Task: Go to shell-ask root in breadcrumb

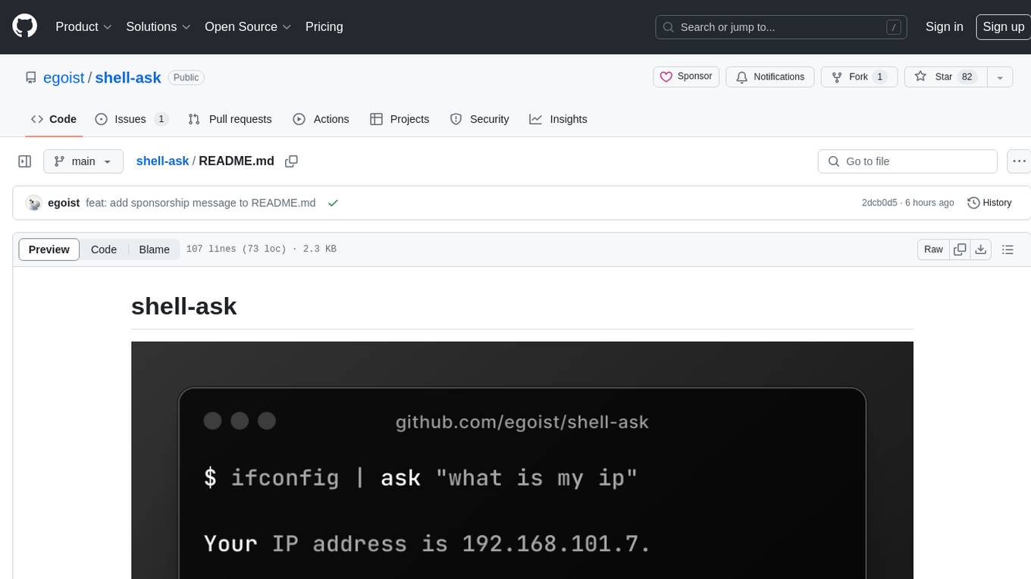Action: tap(162, 161)
